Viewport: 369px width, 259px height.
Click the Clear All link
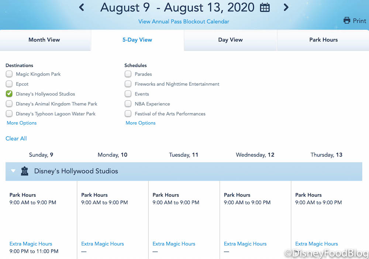point(16,139)
